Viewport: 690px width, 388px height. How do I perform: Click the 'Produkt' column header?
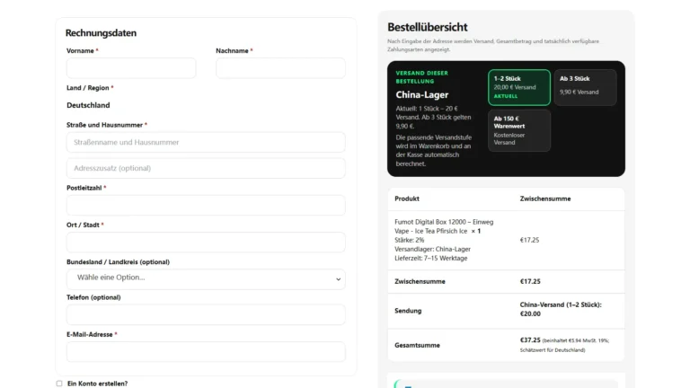tap(407, 198)
